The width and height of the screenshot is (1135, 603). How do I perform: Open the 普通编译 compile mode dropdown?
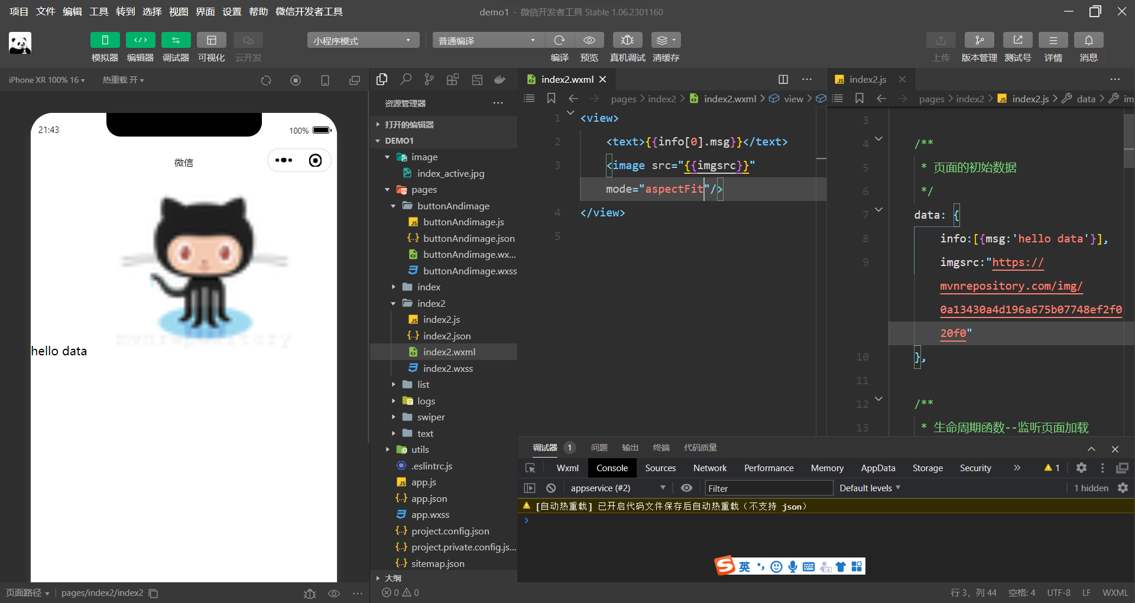click(487, 40)
